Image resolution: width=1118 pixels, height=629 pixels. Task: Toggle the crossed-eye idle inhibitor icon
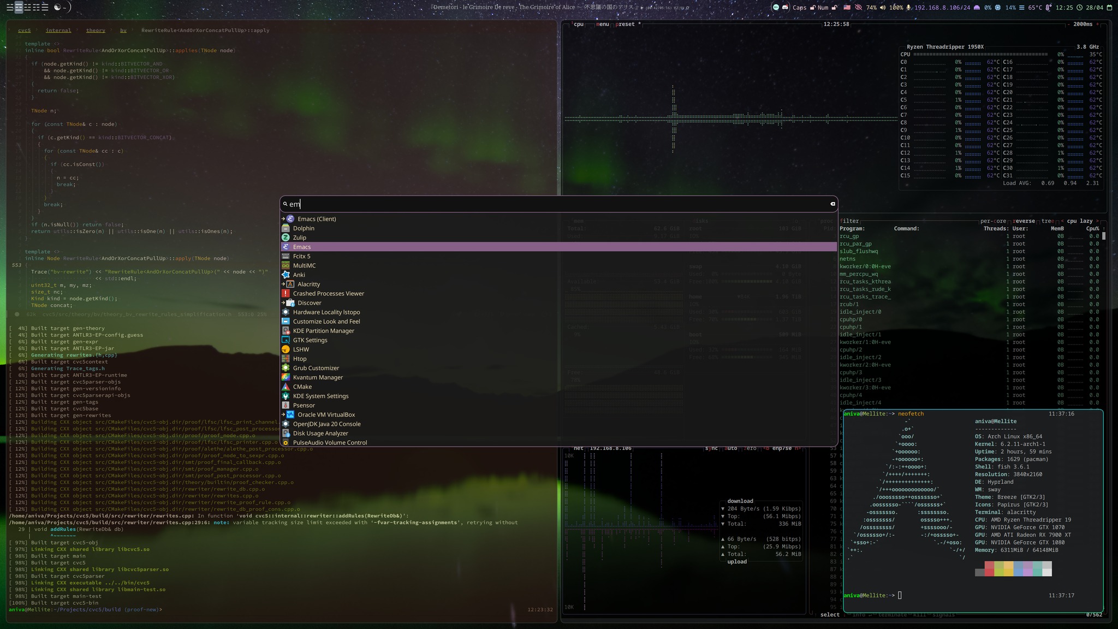pyautogui.click(x=858, y=8)
